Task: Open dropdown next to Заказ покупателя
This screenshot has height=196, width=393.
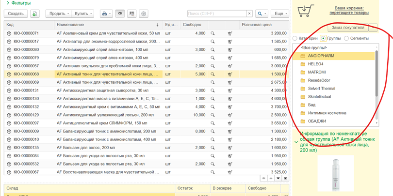Action: (373, 28)
